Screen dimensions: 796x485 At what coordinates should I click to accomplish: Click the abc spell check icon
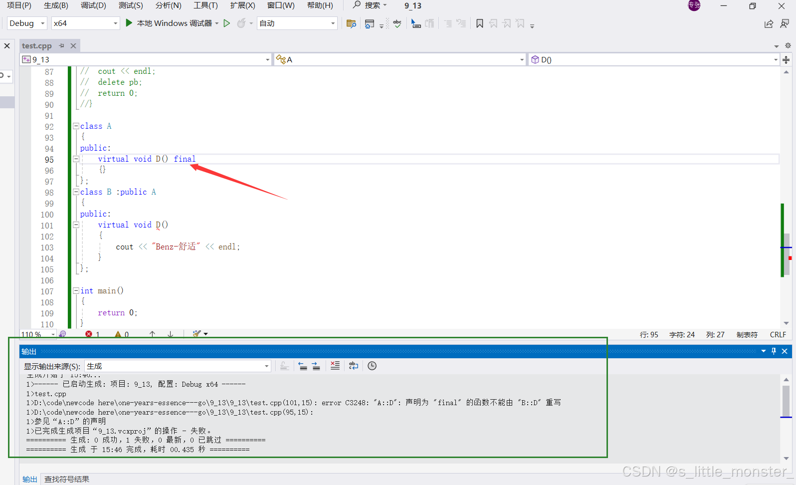pos(398,23)
